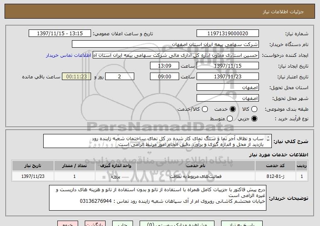
Task: Click the تاریخ ایجاد نیاز date 1397/11/15
Action: (228, 66)
